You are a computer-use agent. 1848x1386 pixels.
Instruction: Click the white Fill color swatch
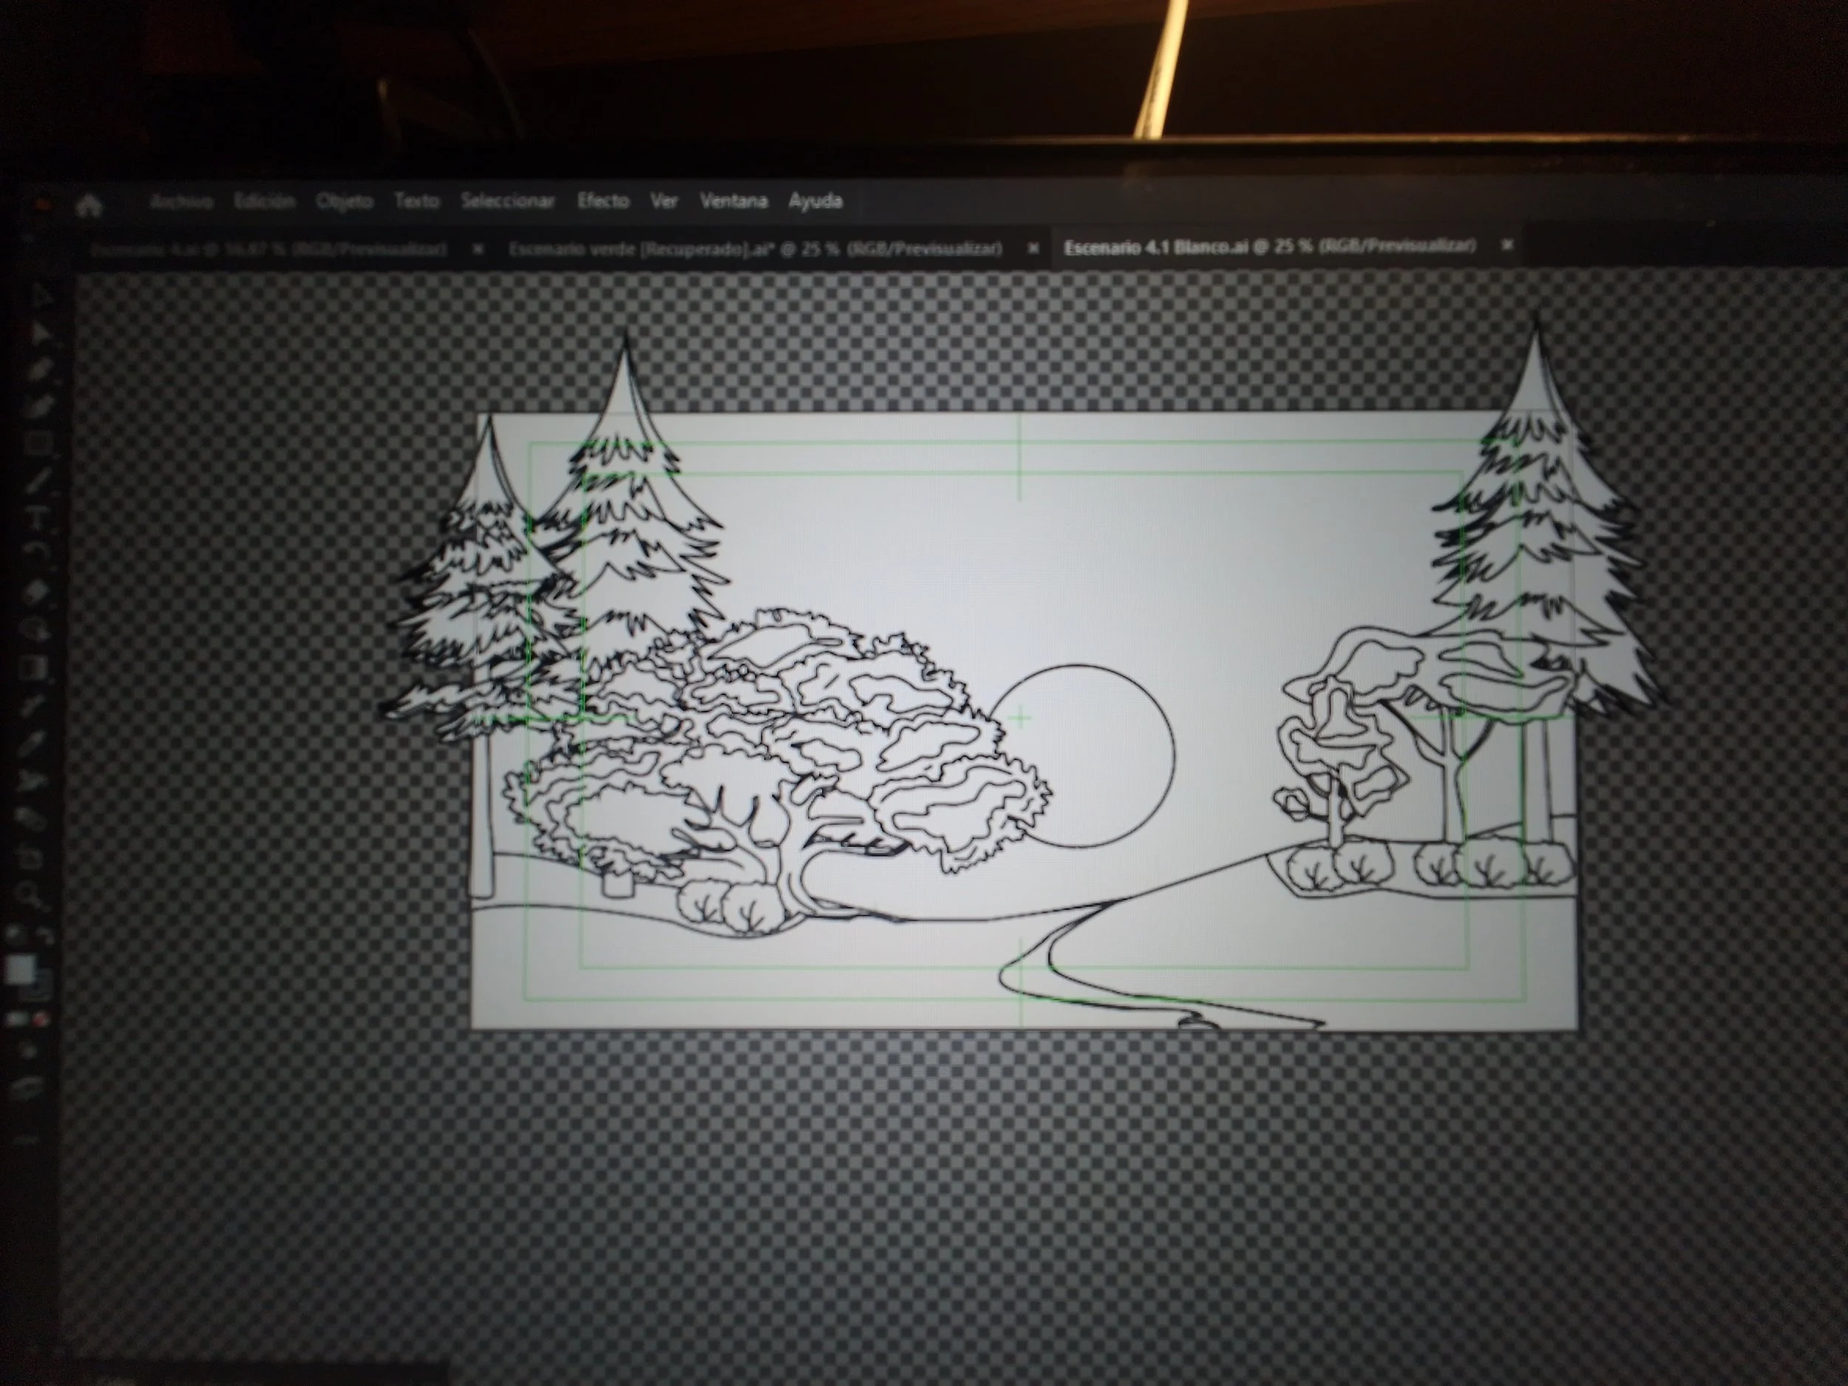[21, 969]
